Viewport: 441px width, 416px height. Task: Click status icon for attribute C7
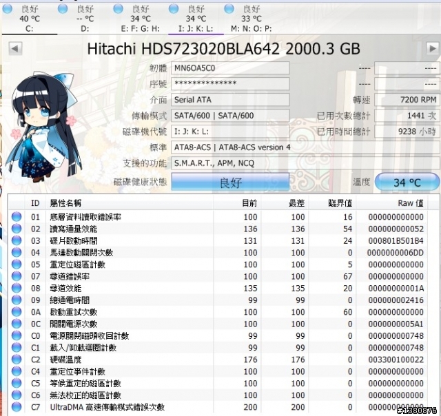(17, 407)
